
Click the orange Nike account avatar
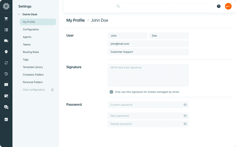pos(228,6)
